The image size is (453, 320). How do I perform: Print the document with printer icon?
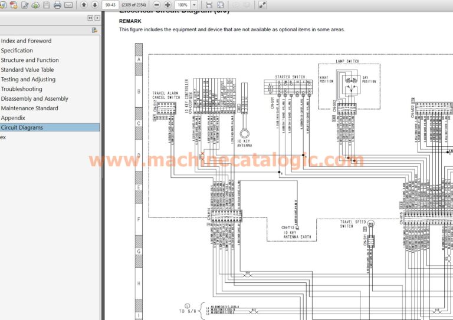tap(57, 5)
